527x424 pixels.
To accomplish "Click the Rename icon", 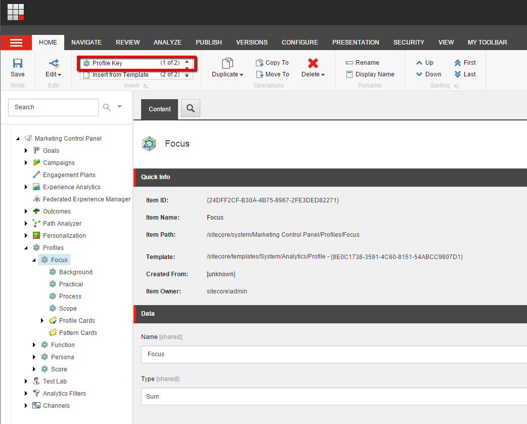I will (x=349, y=63).
